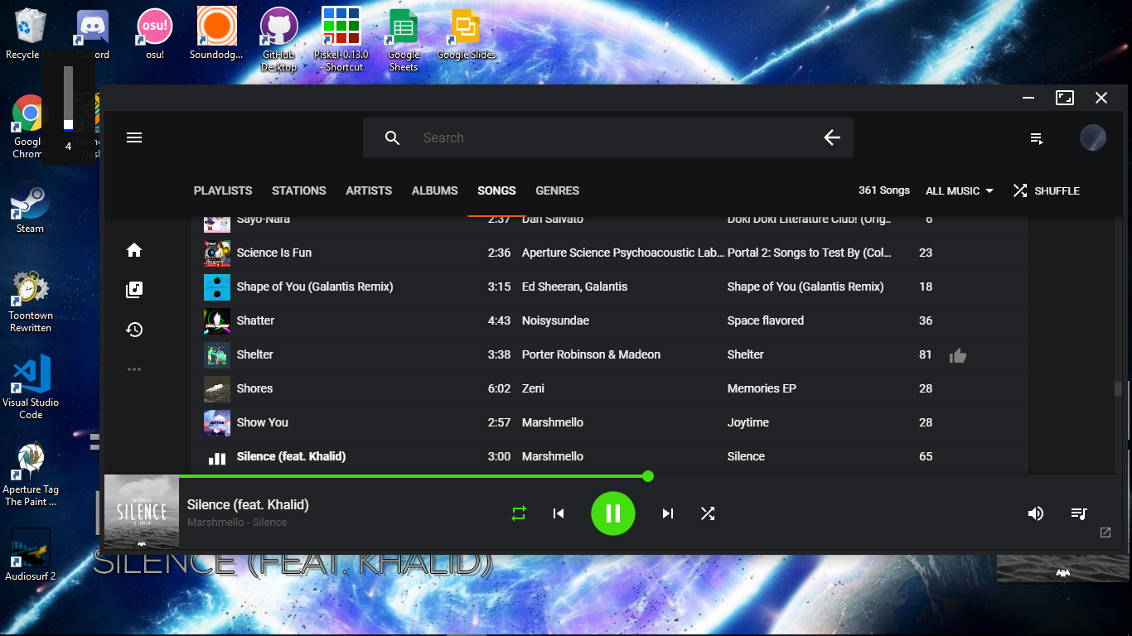1132x636 pixels.
Task: View recent activity via the history icon
Action: coord(134,330)
